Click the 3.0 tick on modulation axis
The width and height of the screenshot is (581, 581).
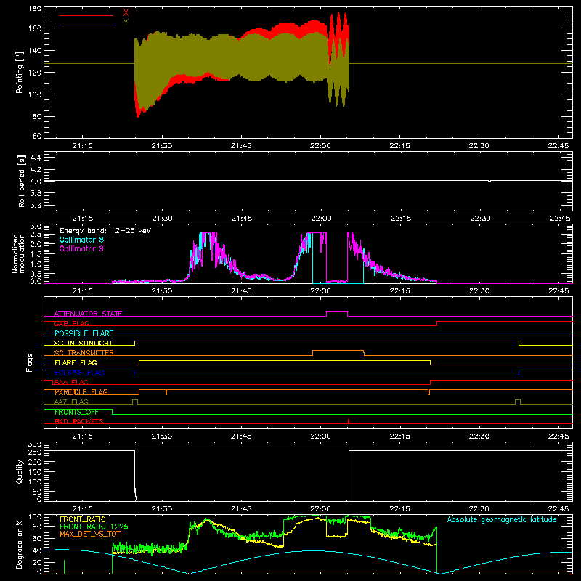[x=36, y=227]
